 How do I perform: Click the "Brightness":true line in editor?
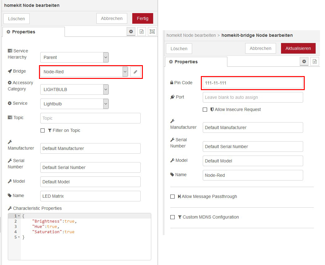54,221
